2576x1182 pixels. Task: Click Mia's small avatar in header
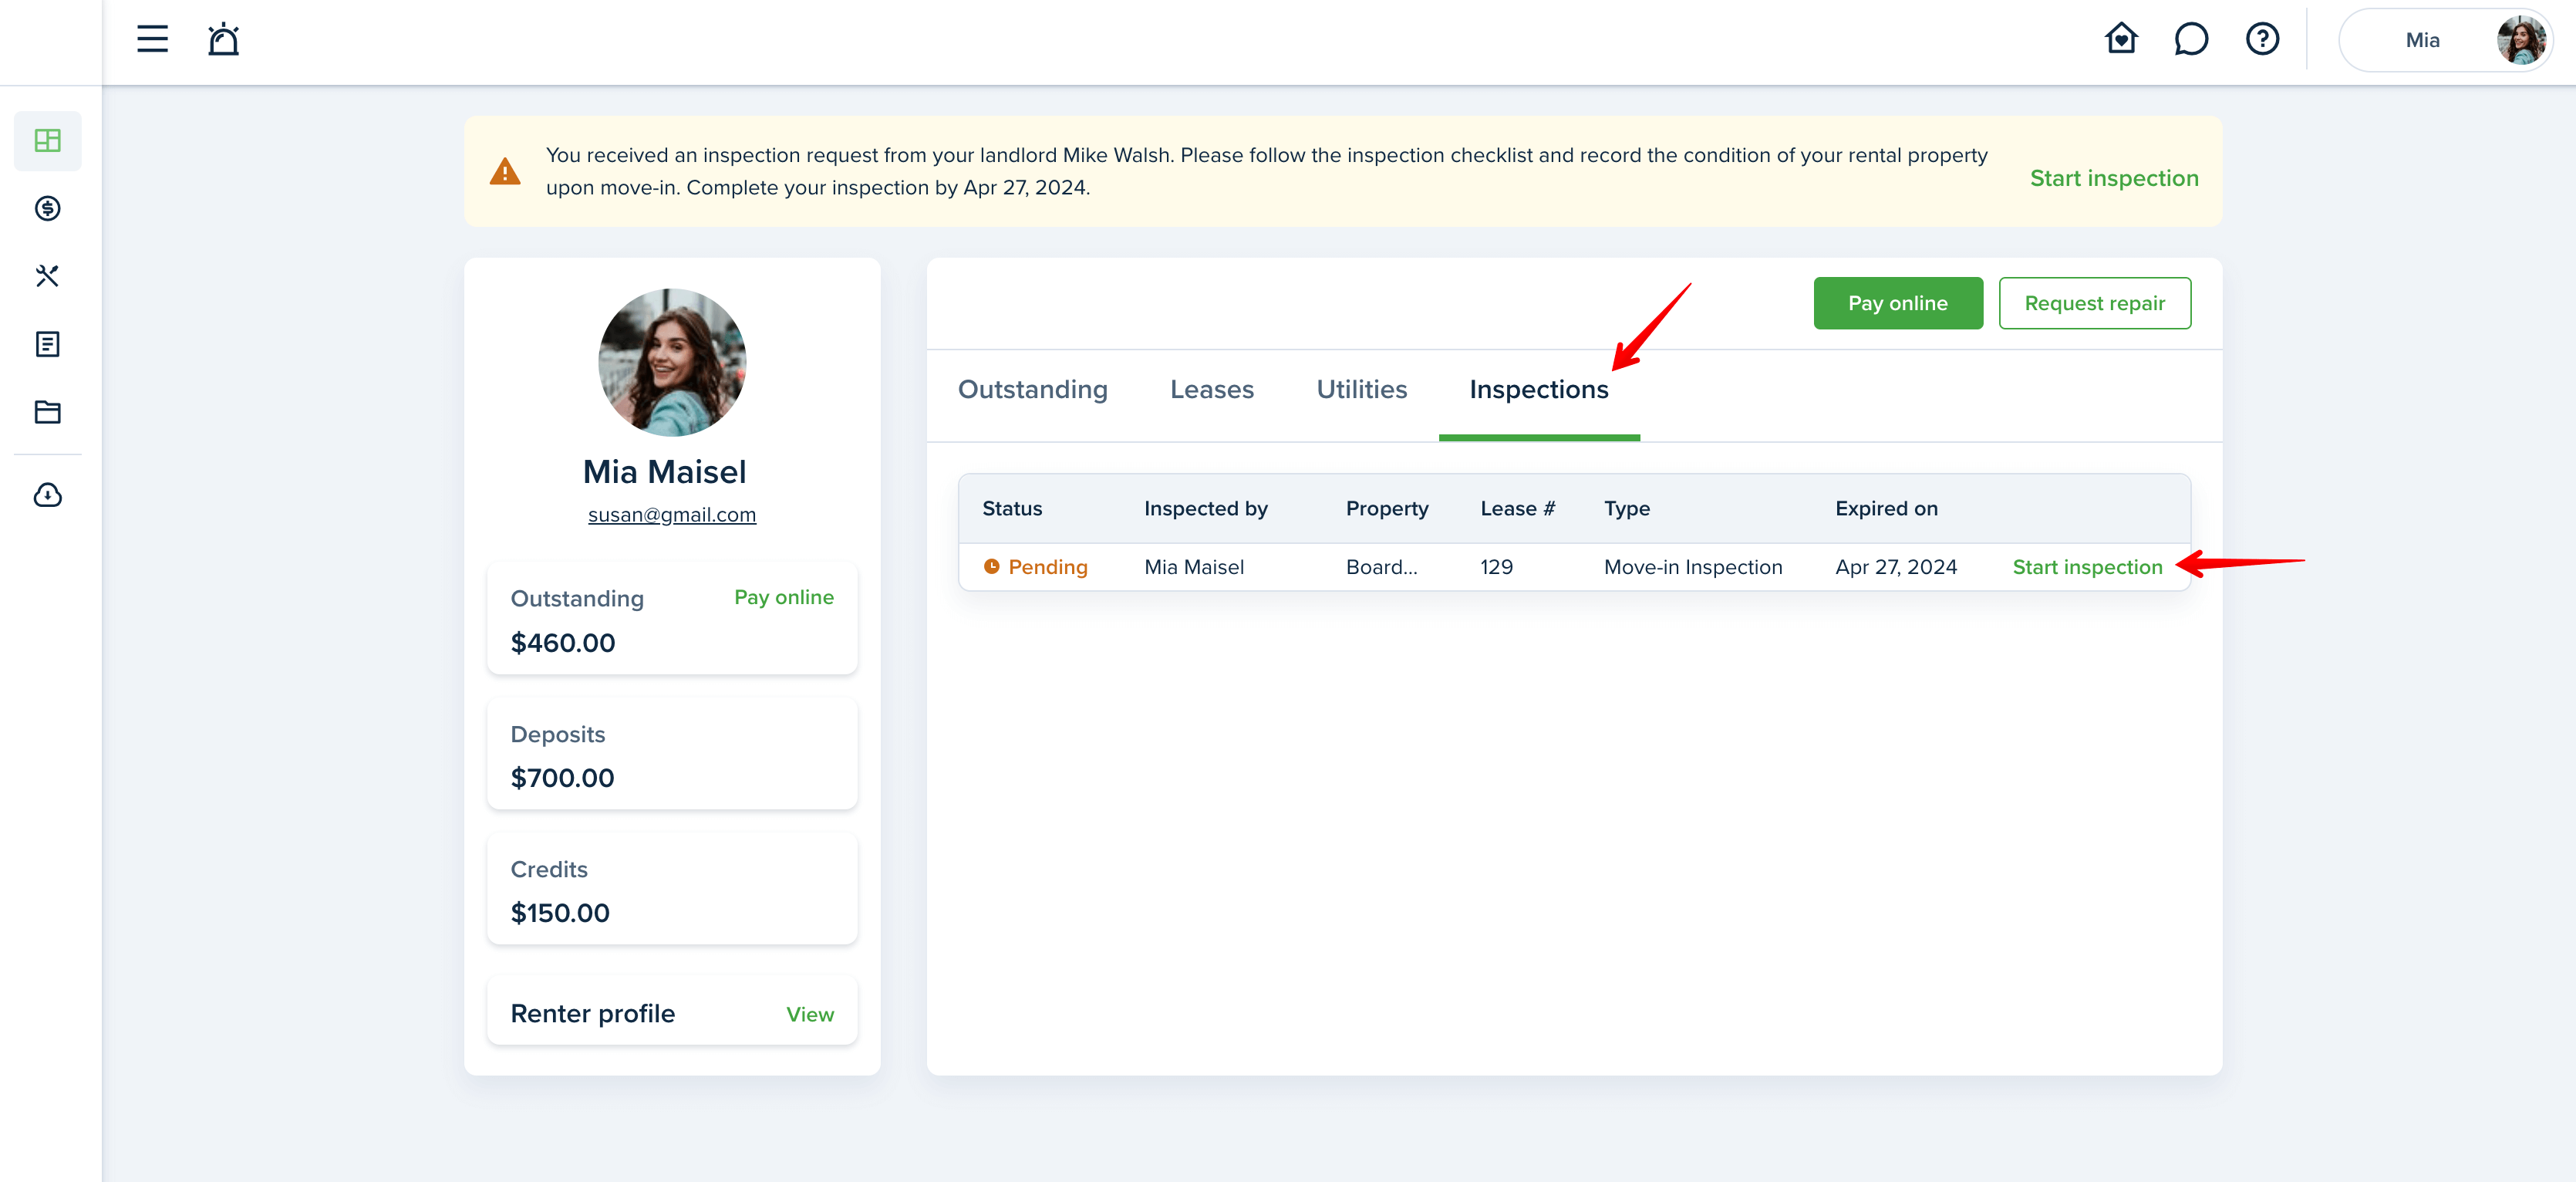point(2521,40)
